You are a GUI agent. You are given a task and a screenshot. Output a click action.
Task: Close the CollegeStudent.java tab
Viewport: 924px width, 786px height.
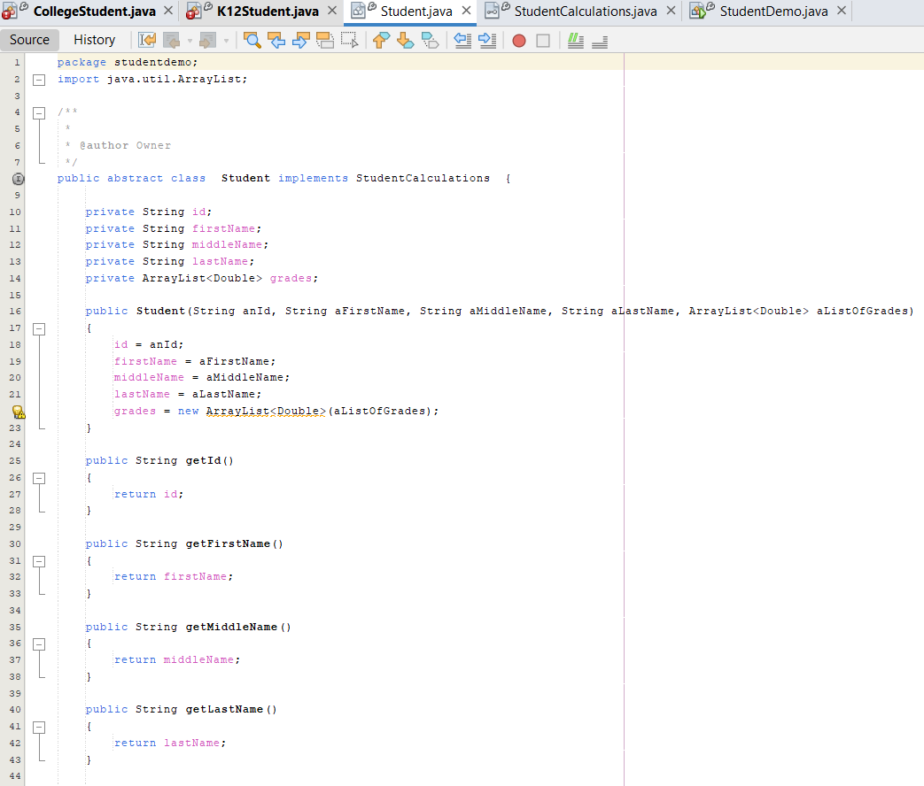tap(168, 11)
